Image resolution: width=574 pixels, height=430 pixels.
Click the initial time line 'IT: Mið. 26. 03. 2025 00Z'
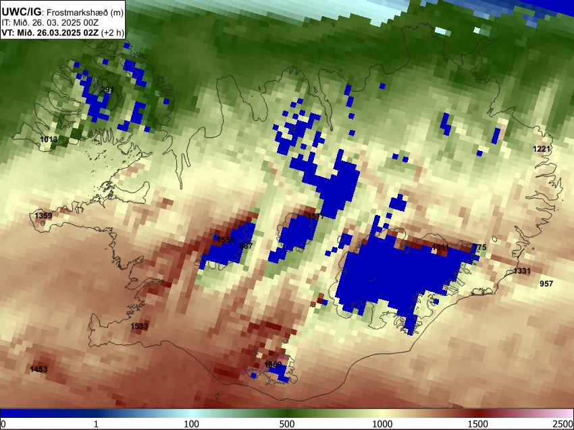pos(50,23)
